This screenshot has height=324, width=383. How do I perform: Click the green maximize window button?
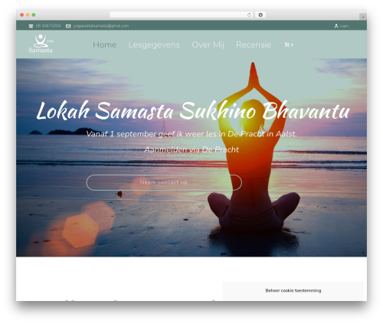[34, 15]
